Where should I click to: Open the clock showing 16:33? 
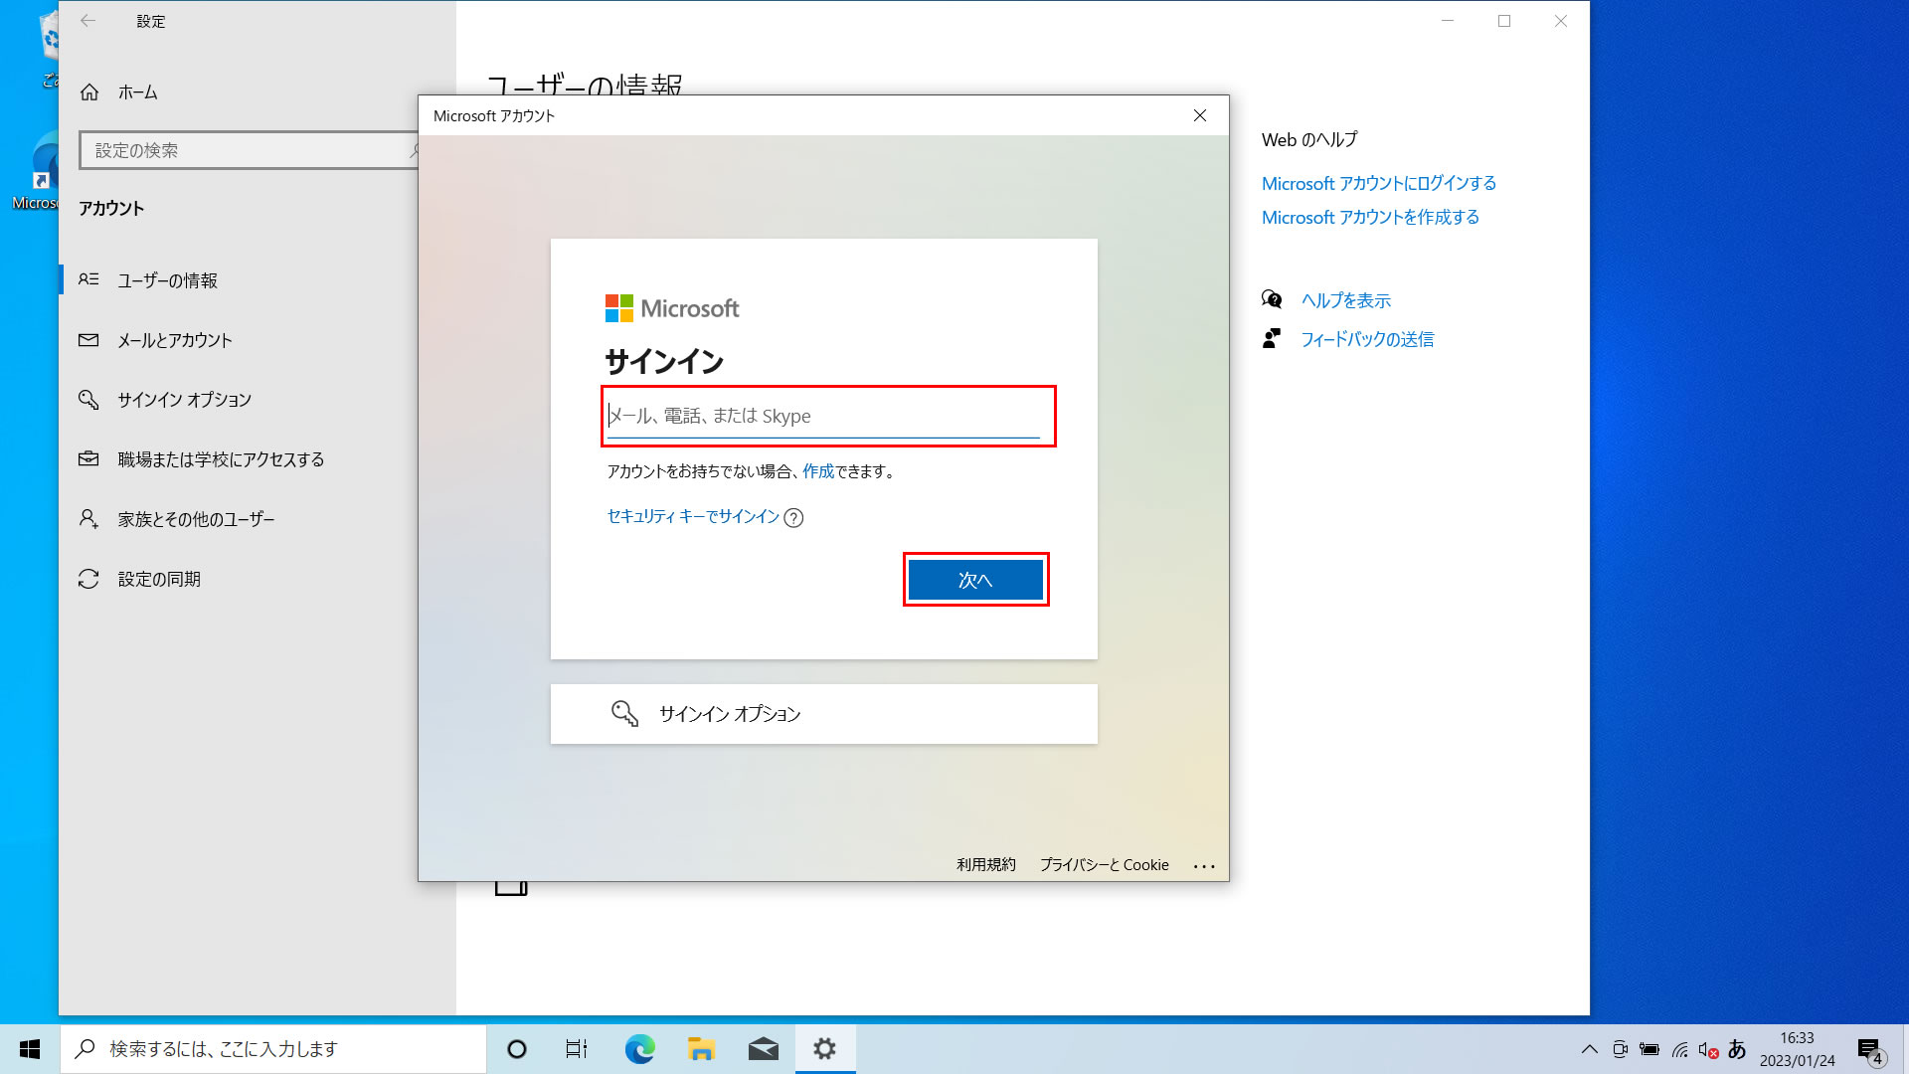(1798, 1049)
